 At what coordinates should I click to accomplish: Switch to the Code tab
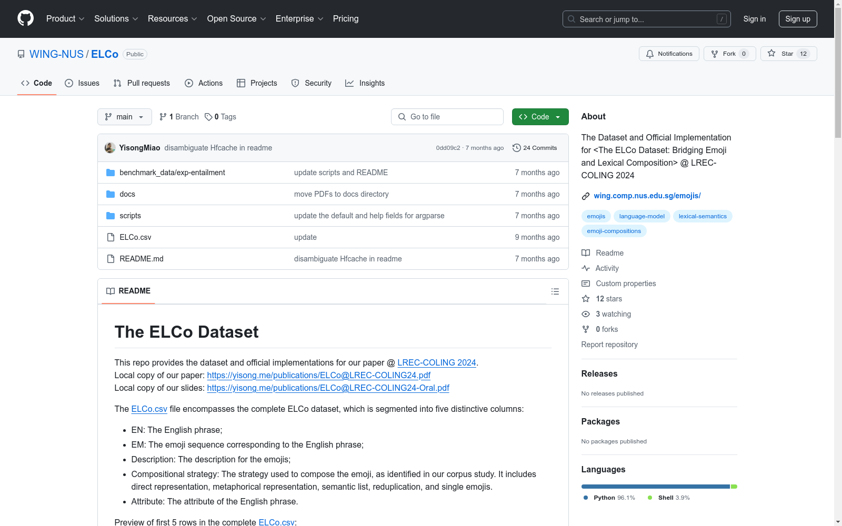pos(37,83)
